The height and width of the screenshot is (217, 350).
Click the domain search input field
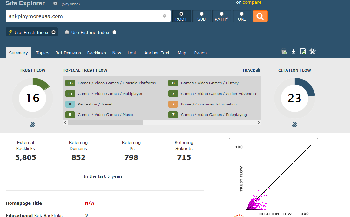[83, 16]
